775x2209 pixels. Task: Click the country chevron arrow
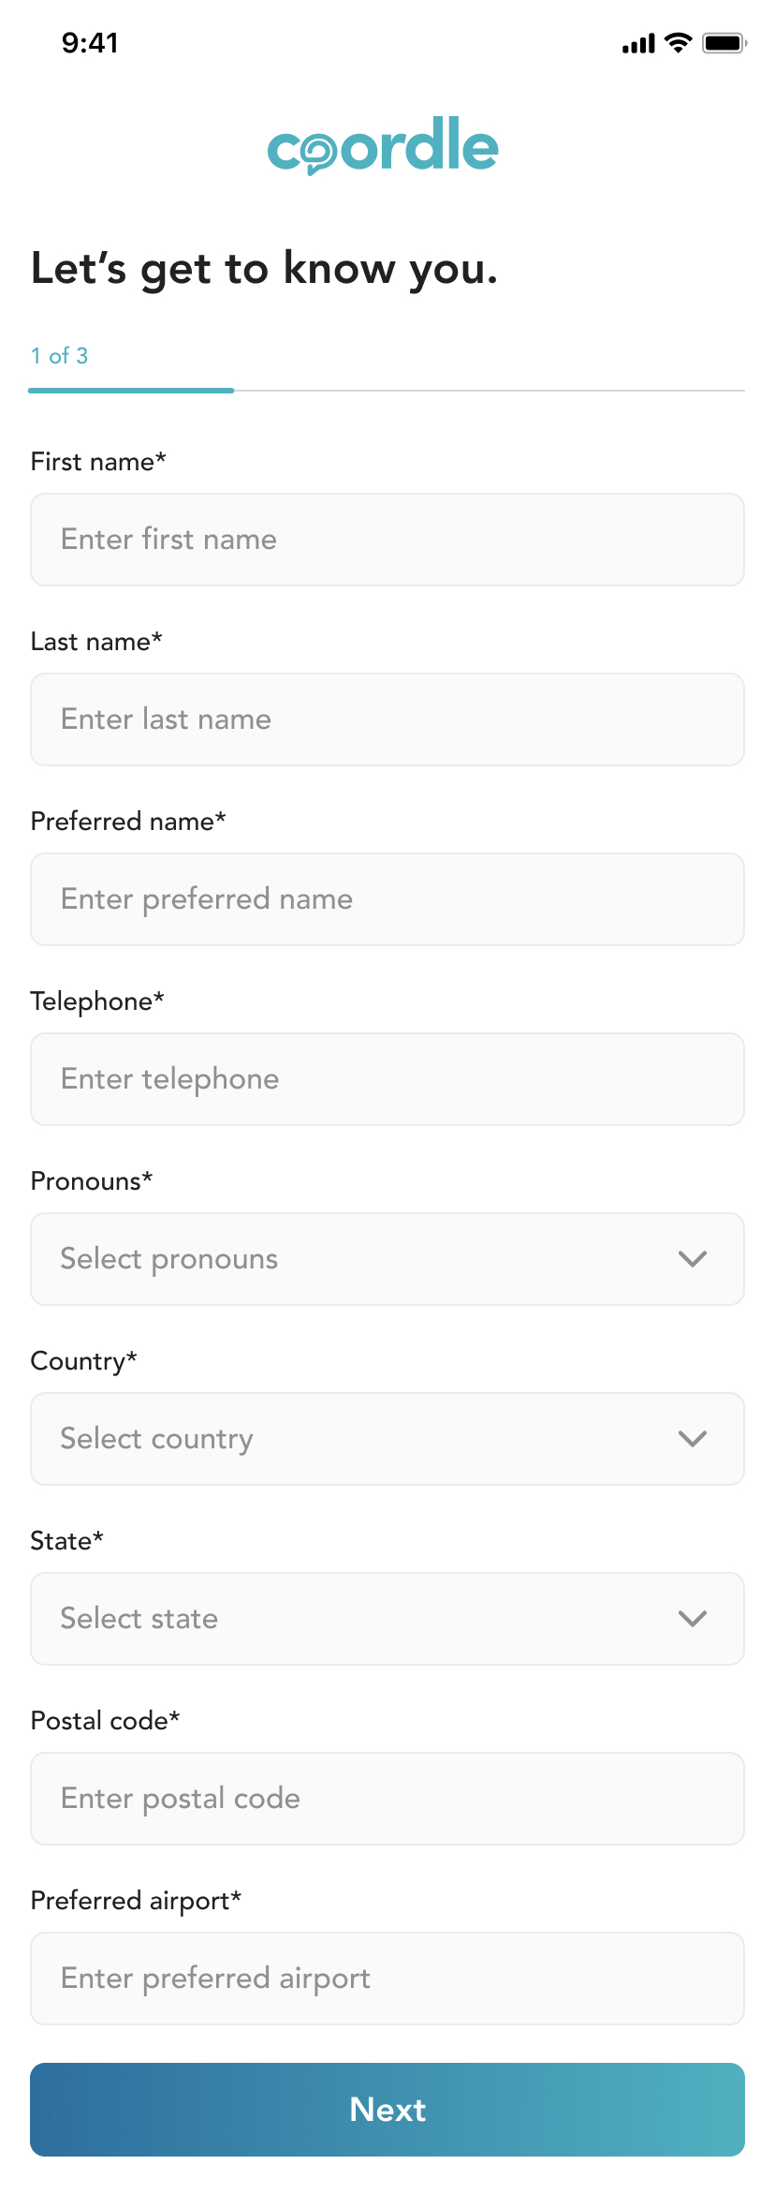pos(692,1439)
